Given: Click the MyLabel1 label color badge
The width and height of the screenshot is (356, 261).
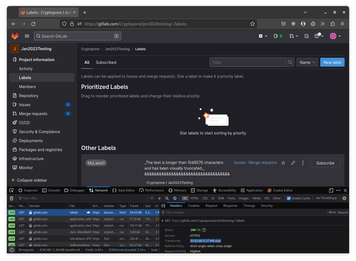Looking at the screenshot, I should tap(96, 163).
